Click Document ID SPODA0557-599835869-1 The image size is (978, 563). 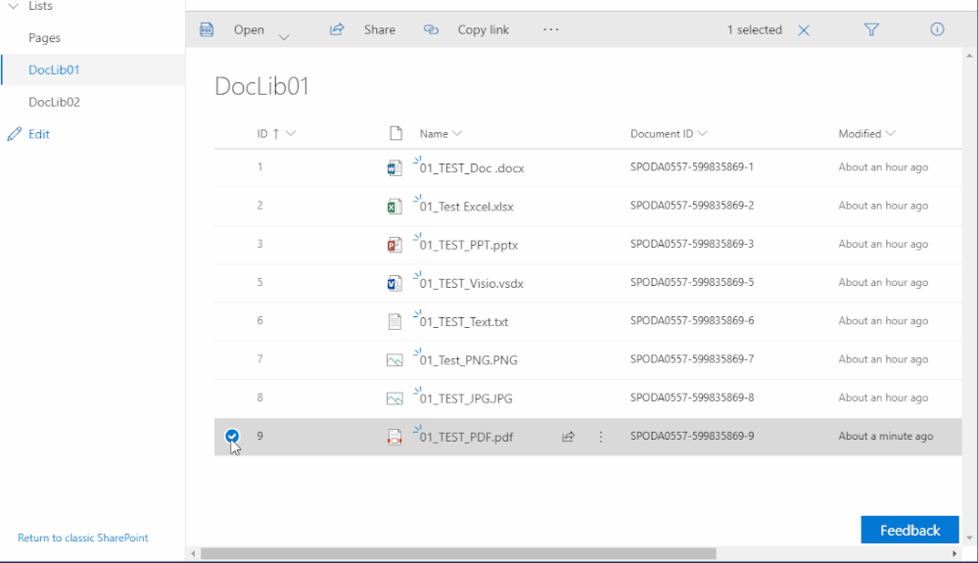[x=692, y=167]
